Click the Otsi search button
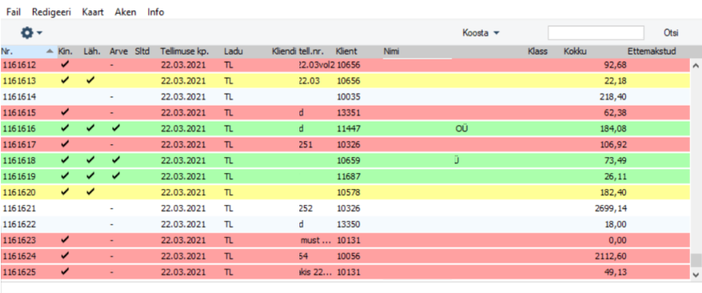This screenshot has width=702, height=293. (x=671, y=33)
